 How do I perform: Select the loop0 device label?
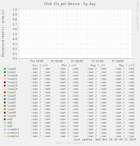(12, 69)
